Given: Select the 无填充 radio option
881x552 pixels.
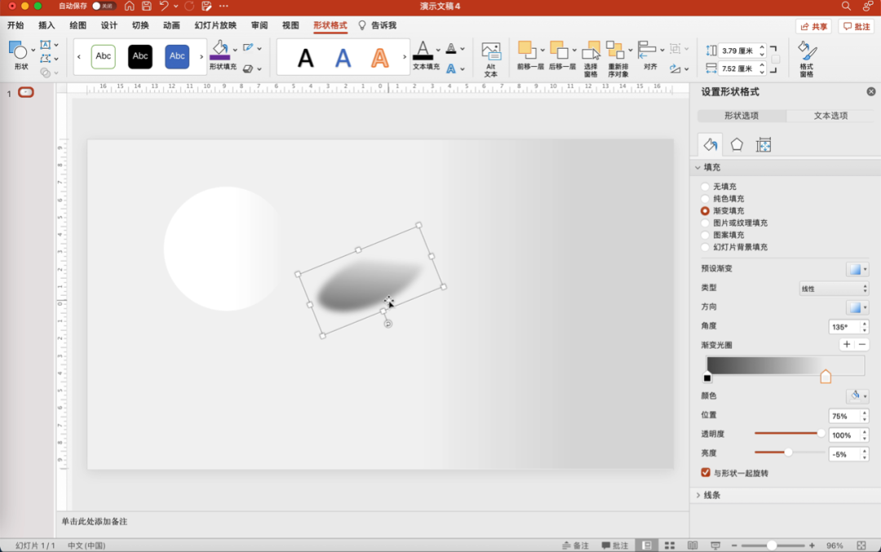Looking at the screenshot, I should point(705,187).
